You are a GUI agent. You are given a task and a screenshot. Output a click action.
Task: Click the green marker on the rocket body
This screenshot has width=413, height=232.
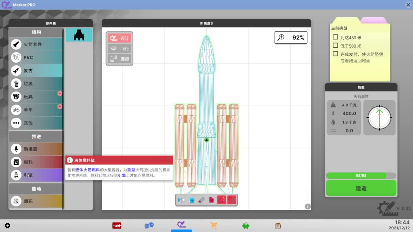pos(206,140)
